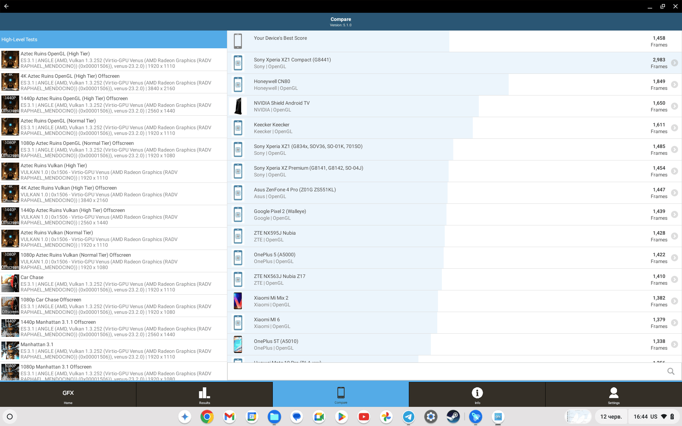Select Aztec Ruins Vulkan (Normal Tier) test

coord(114,239)
